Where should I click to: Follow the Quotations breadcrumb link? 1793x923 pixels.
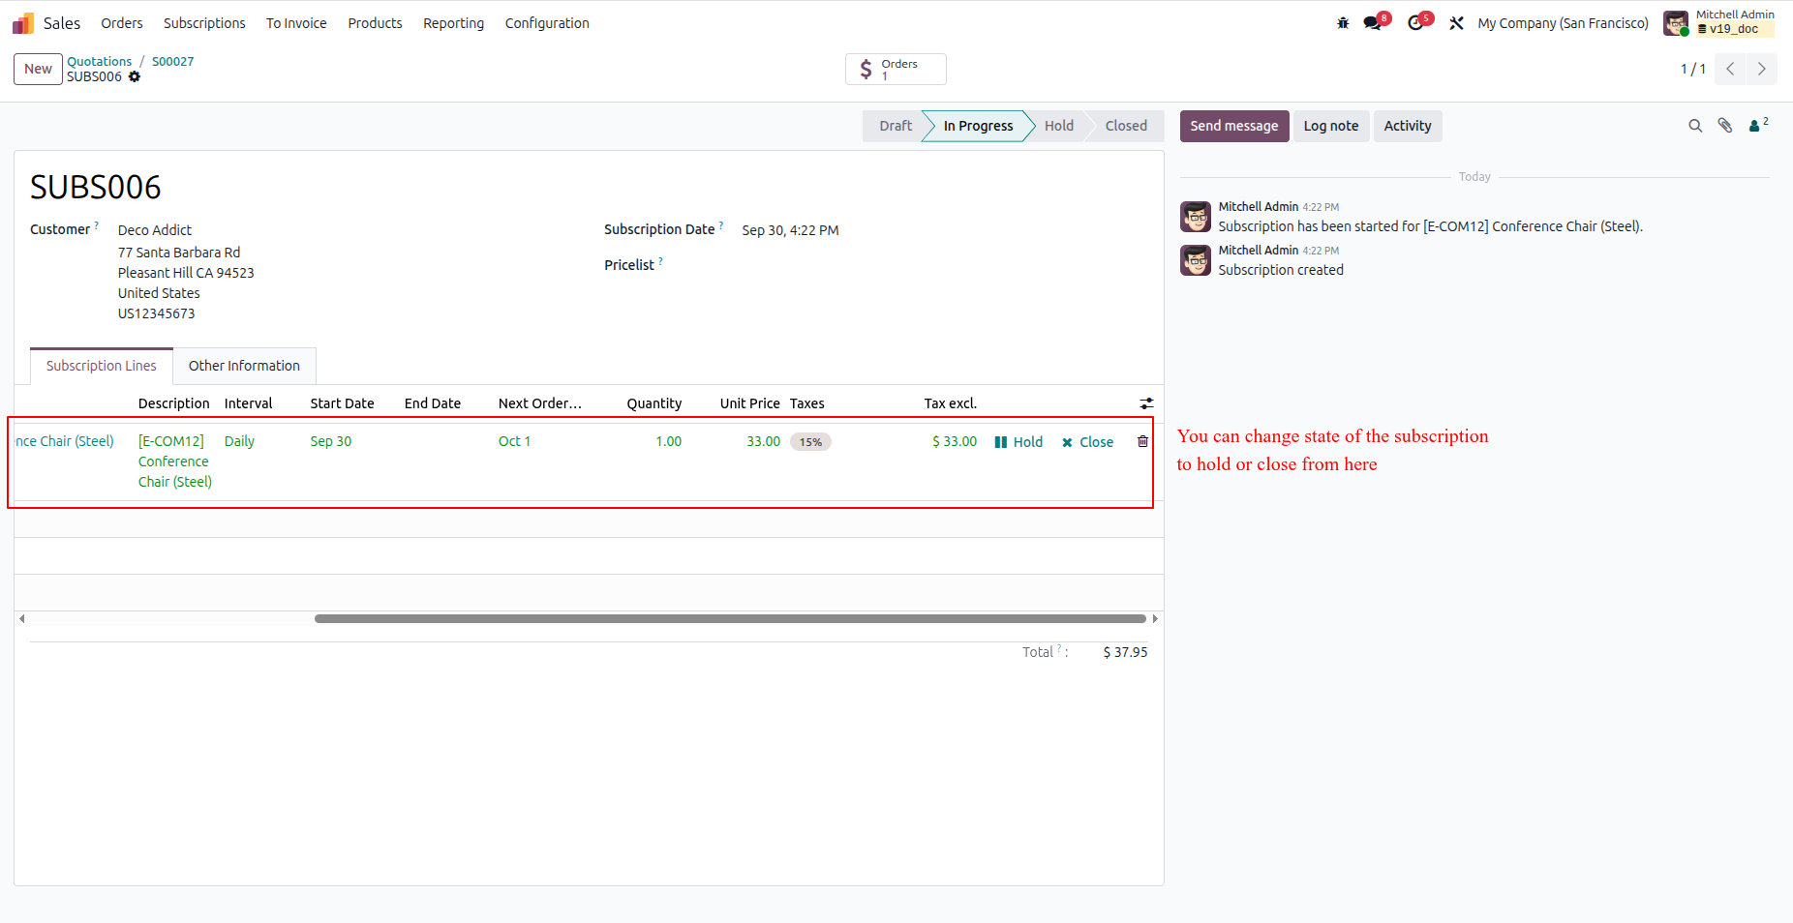pyautogui.click(x=99, y=61)
